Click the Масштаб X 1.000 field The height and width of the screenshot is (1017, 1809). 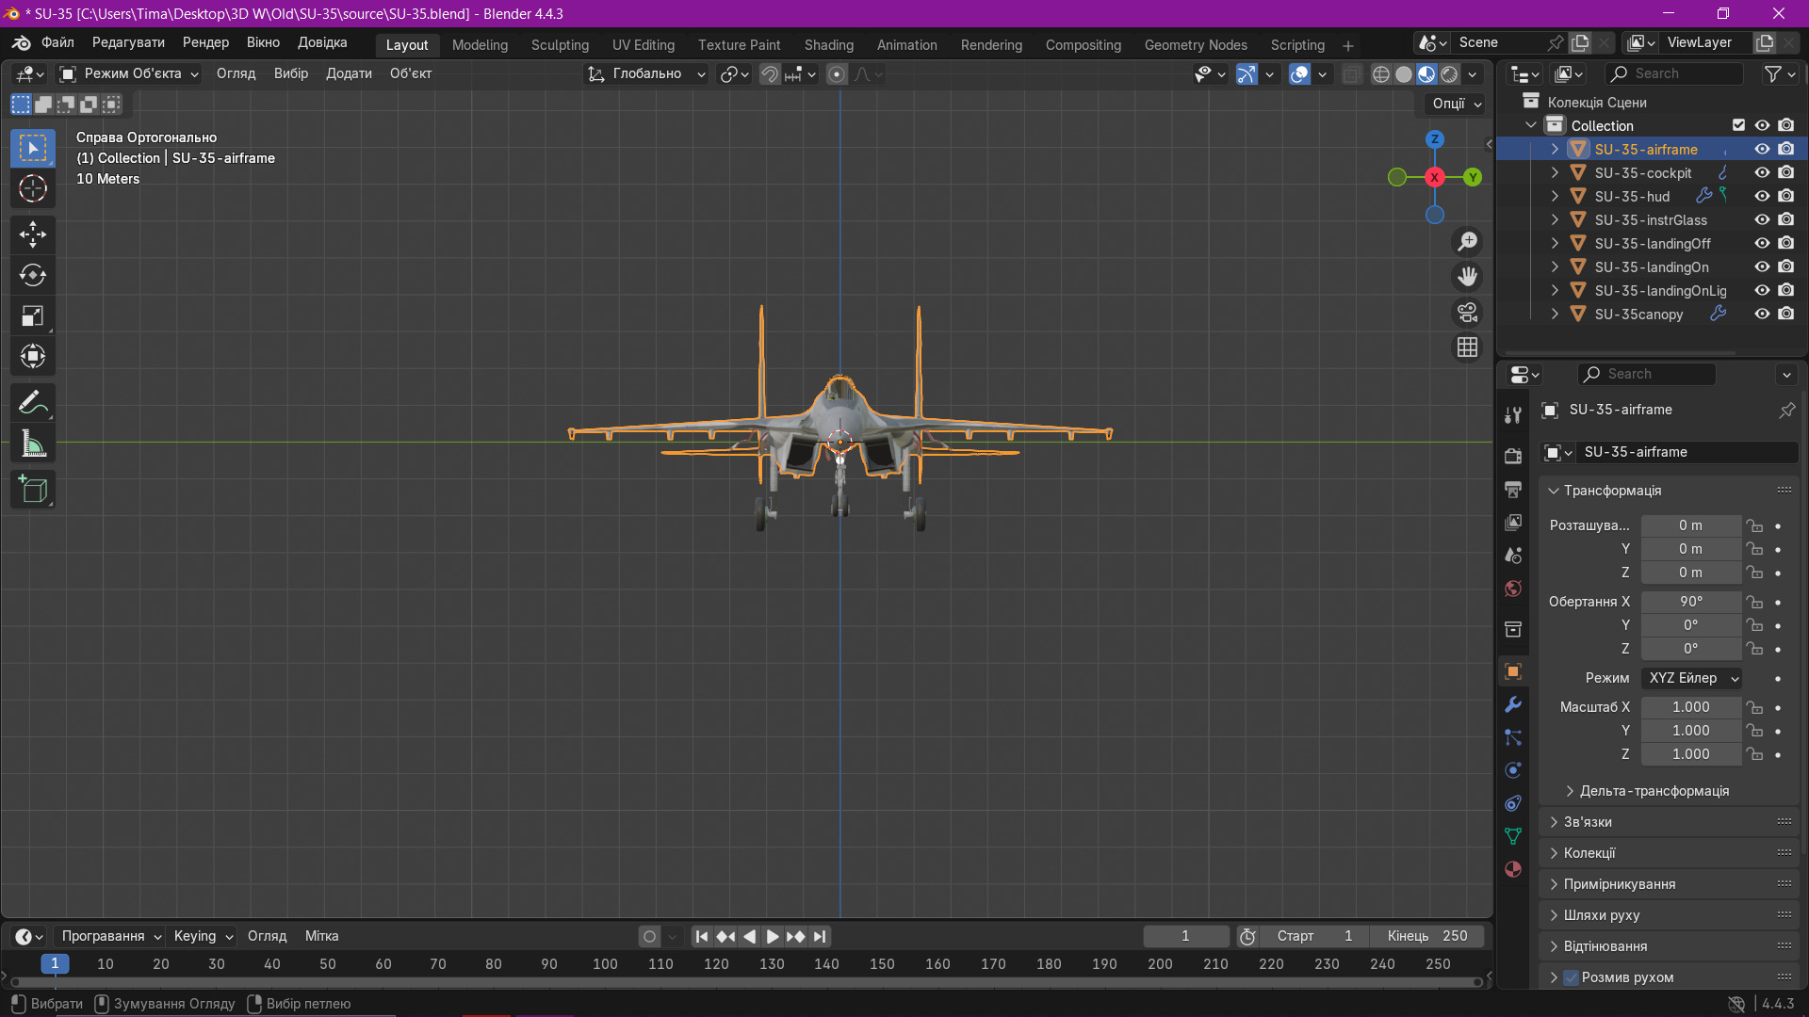pyautogui.click(x=1690, y=707)
